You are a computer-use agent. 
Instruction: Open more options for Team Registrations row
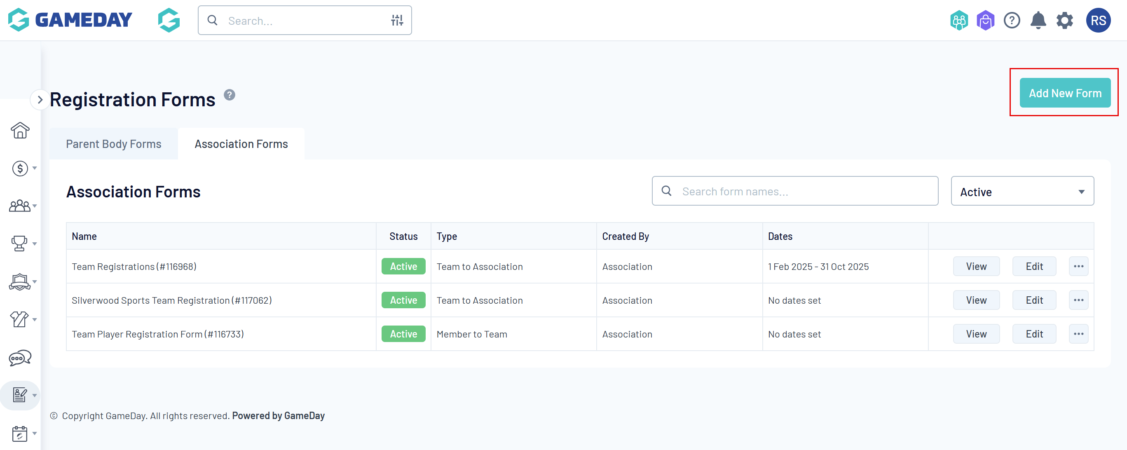[x=1078, y=266]
